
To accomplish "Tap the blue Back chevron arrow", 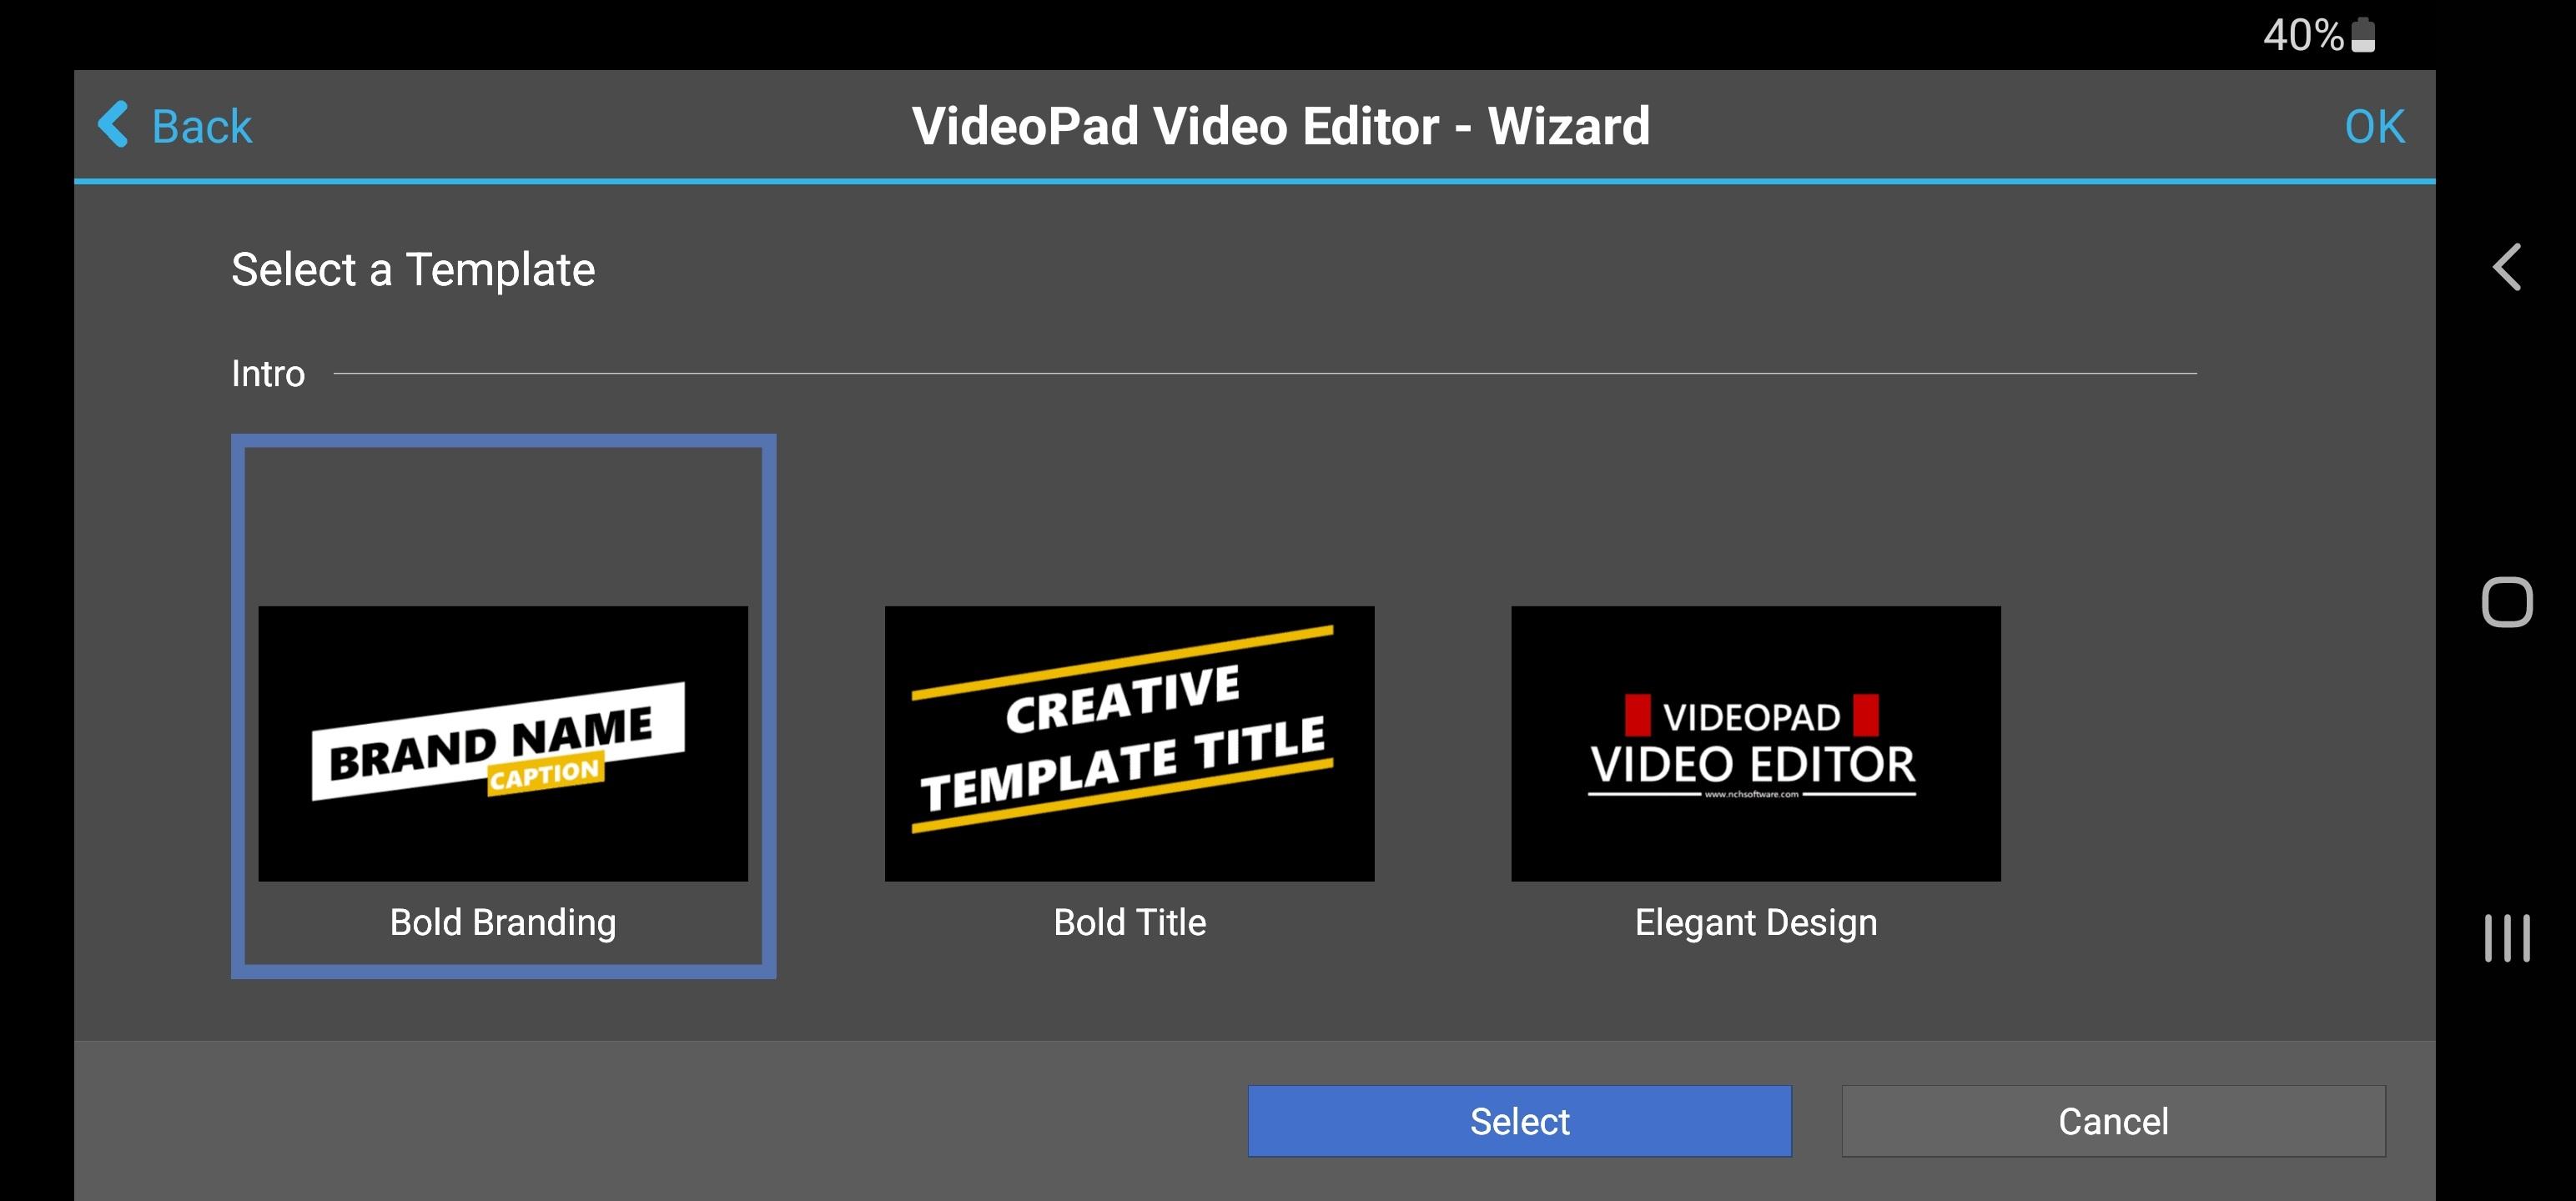I will (113, 125).
